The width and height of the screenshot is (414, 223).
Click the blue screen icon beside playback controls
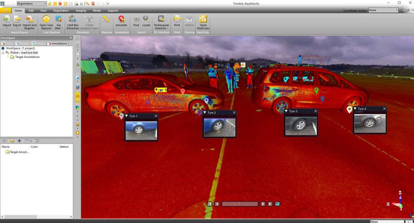click(277, 204)
